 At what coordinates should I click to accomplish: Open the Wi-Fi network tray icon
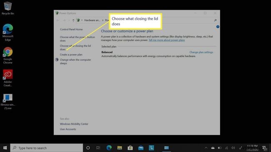pos(226,148)
